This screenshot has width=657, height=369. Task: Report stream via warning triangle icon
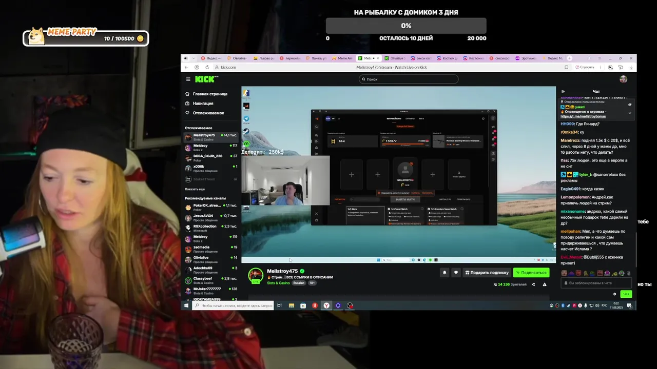[545, 284]
